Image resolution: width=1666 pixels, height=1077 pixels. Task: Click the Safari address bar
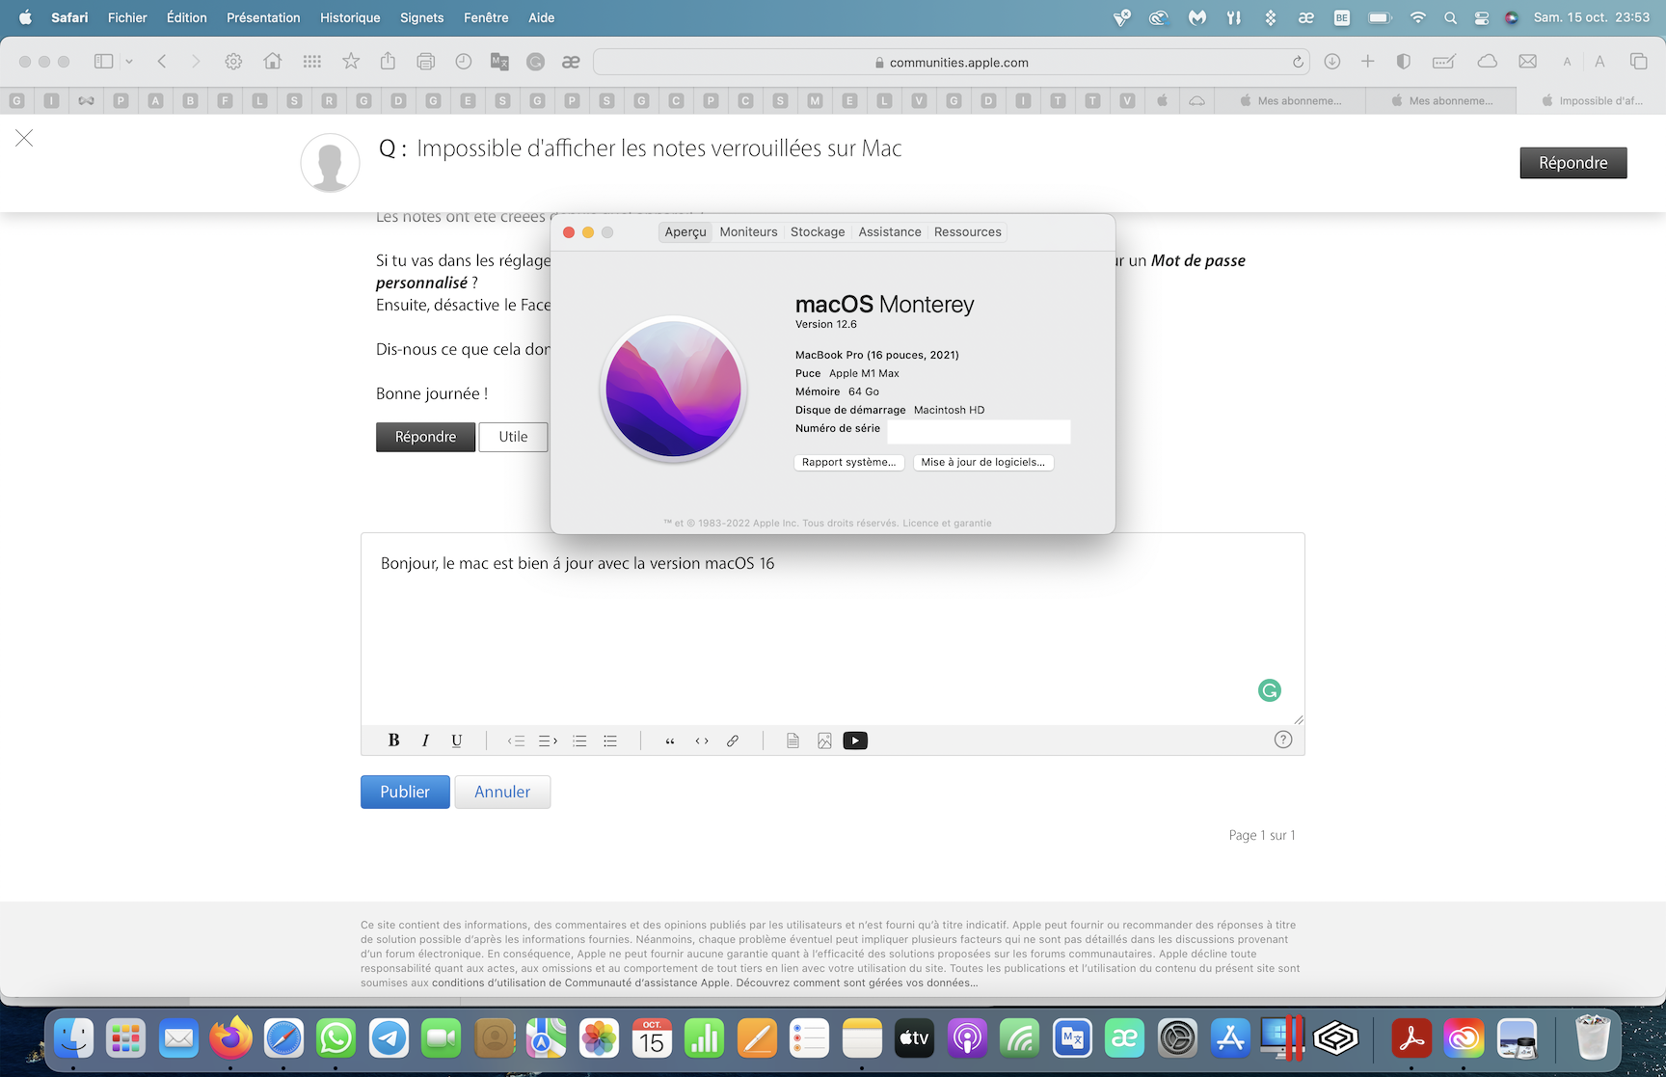(952, 63)
